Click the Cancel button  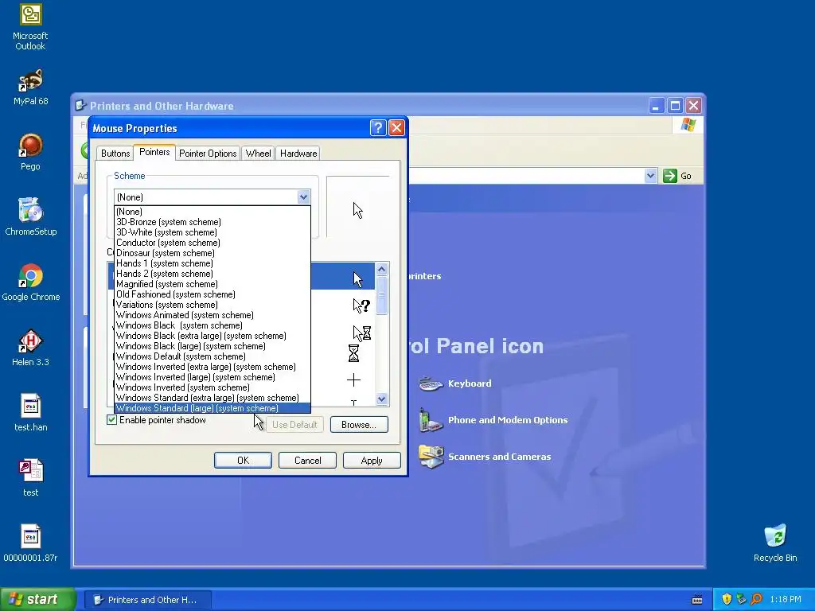[307, 461]
